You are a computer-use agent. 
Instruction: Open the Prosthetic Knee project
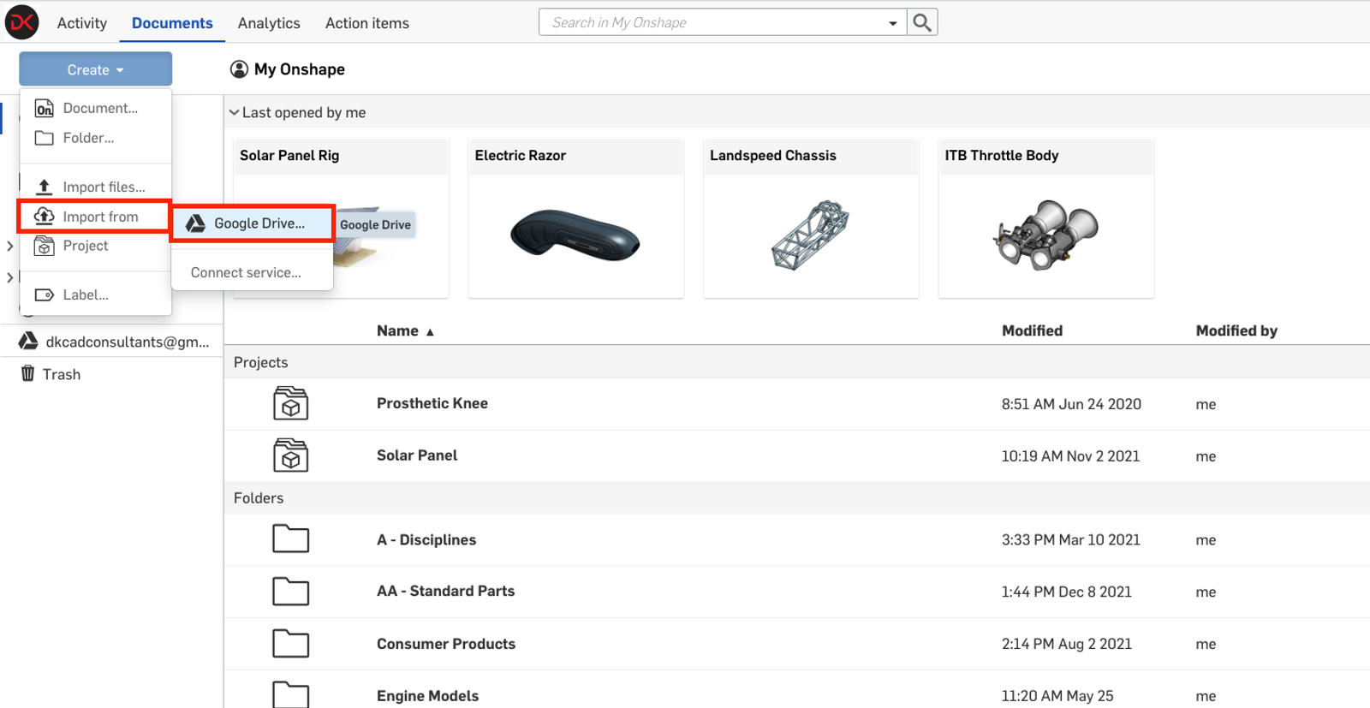pyautogui.click(x=432, y=403)
